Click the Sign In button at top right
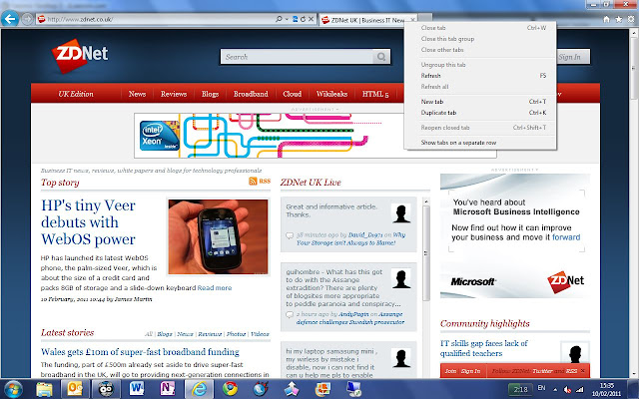Image resolution: width=639 pixels, height=399 pixels. (x=572, y=57)
